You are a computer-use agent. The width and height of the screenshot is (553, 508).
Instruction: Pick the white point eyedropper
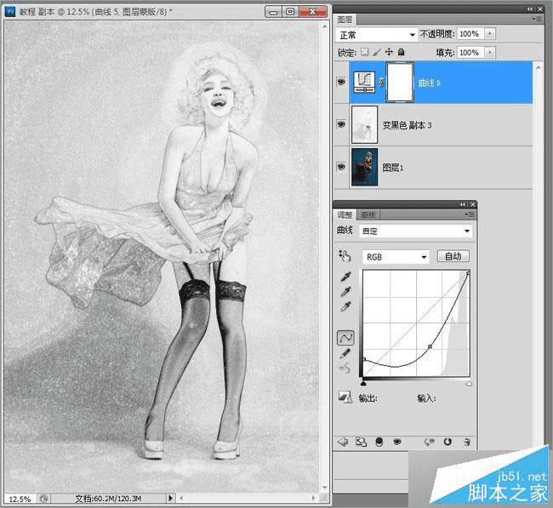click(345, 306)
